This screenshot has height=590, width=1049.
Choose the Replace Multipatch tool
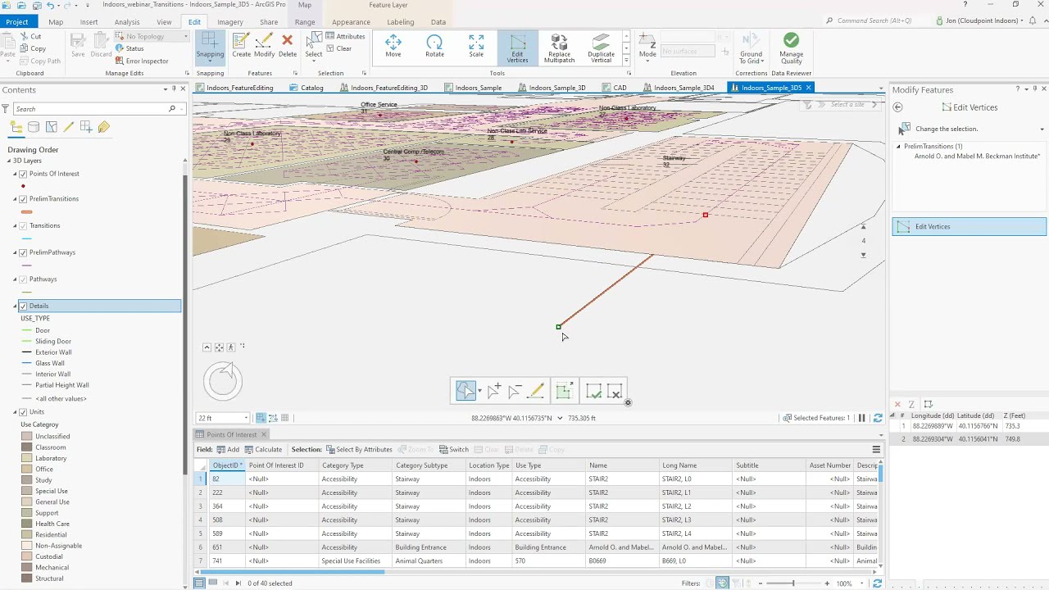pos(560,48)
